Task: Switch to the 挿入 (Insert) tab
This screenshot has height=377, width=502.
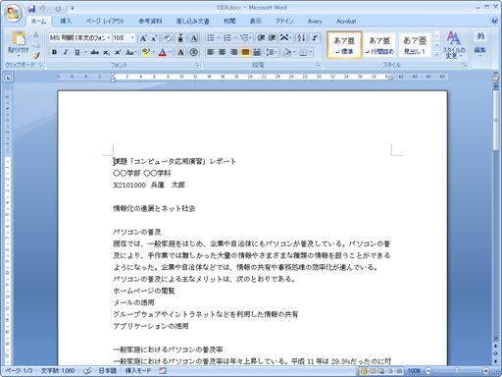Action: pos(66,22)
